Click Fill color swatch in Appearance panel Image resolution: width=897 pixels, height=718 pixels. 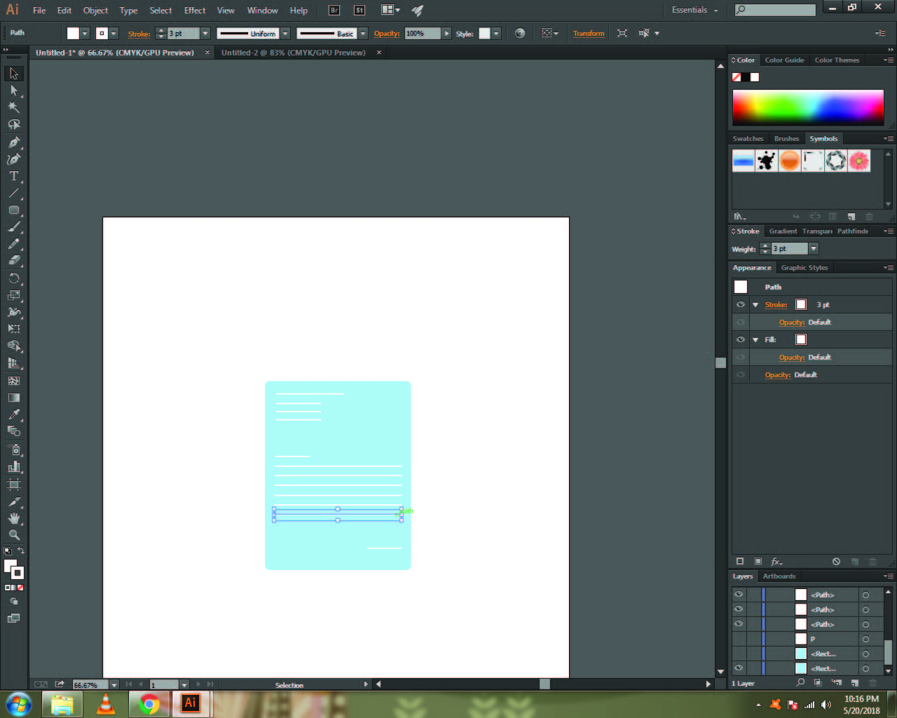[801, 339]
